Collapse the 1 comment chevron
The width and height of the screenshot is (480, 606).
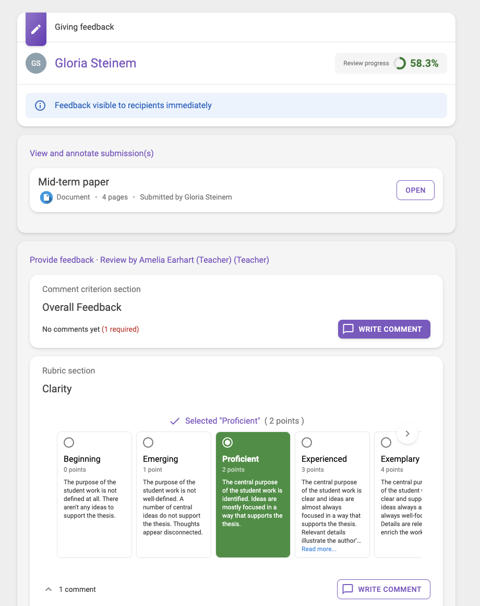pyautogui.click(x=49, y=589)
